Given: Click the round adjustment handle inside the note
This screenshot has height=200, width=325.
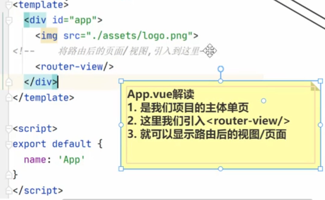Looking at the screenshot, I should tap(263, 101).
